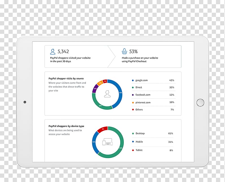Select the Others legend row
This screenshot has height=182, width=225.
pos(153,109)
